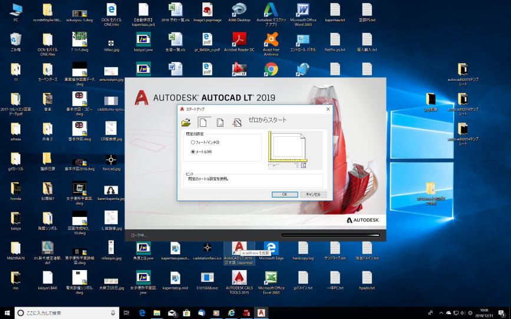Click the Open a Drawing folder icon in Startup dialog
This screenshot has width=511, height=319.
(x=186, y=123)
